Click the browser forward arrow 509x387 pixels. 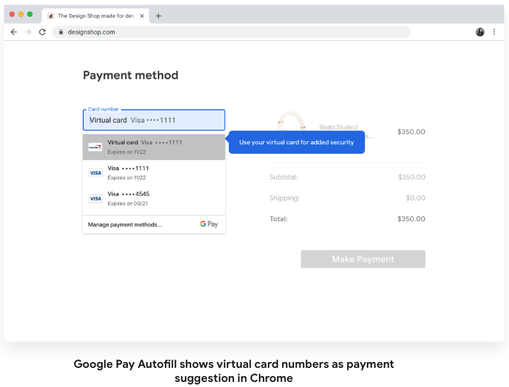tap(27, 32)
